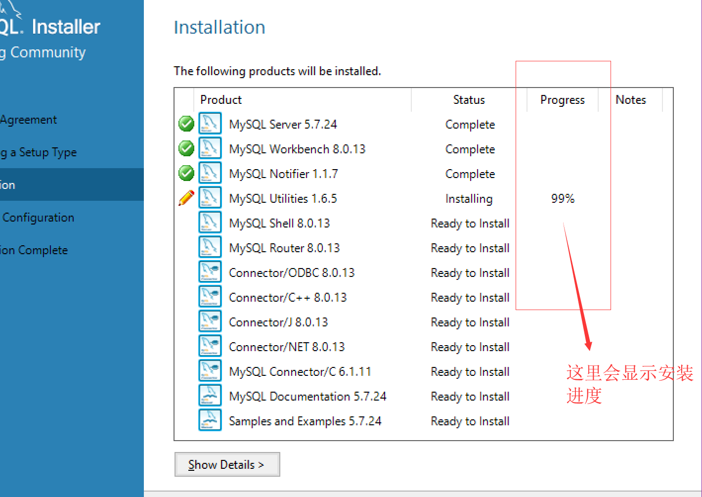The image size is (702, 497).
Task: Select MySQL Utilities 1.6.5 row name
Action: [x=283, y=199]
